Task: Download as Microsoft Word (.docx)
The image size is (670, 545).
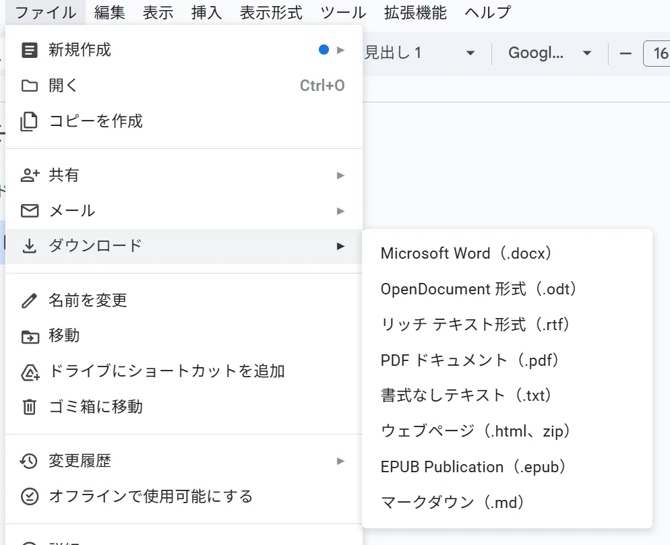Action: (x=507, y=253)
